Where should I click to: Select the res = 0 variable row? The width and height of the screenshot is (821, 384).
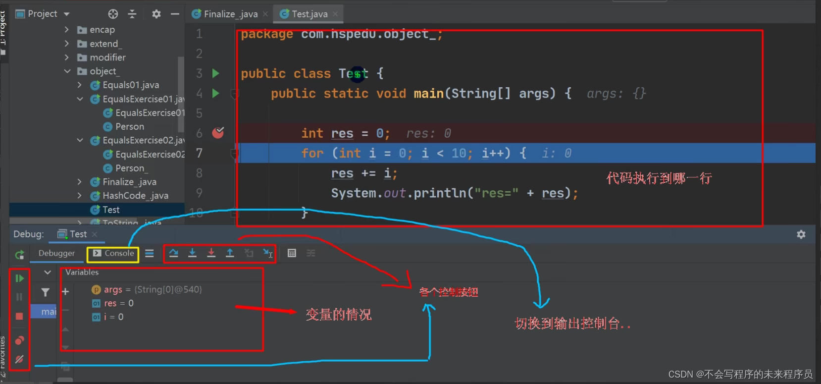click(x=113, y=303)
